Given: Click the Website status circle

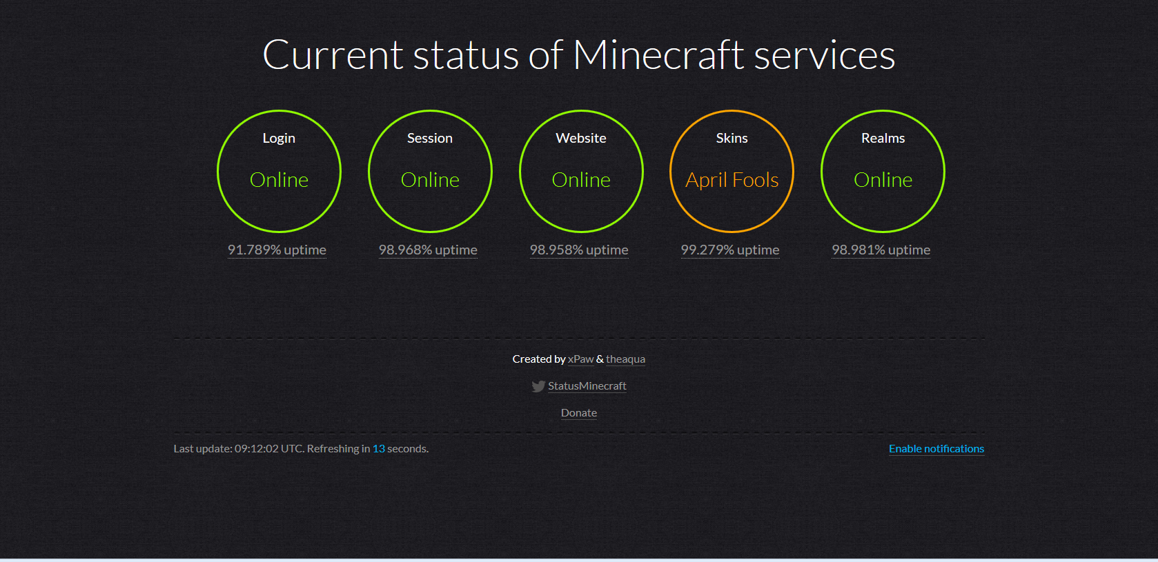Looking at the screenshot, I should (x=581, y=171).
